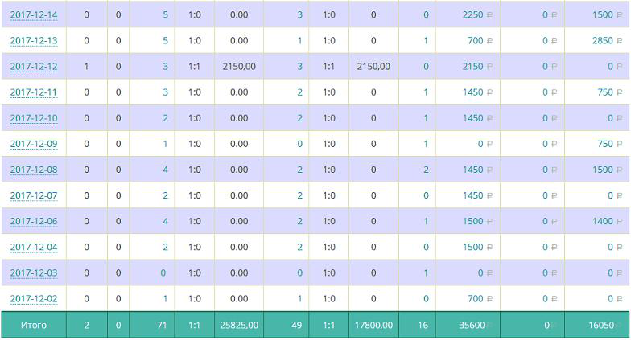This screenshot has width=631, height=340.
Task: Click 1500 ₽ value in 2017-12-08 row
Action: 603,170
